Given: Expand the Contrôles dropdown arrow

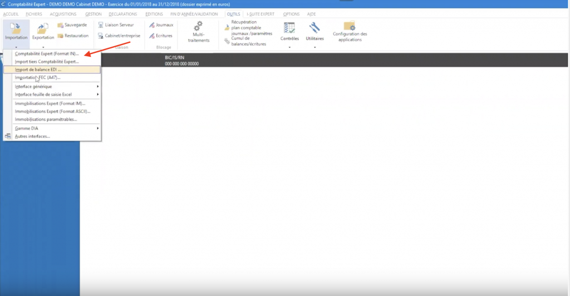Looking at the screenshot, I should click(289, 47).
